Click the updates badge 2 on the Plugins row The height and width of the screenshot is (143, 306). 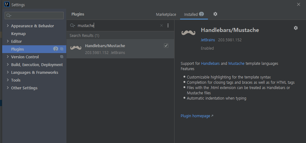56,49
